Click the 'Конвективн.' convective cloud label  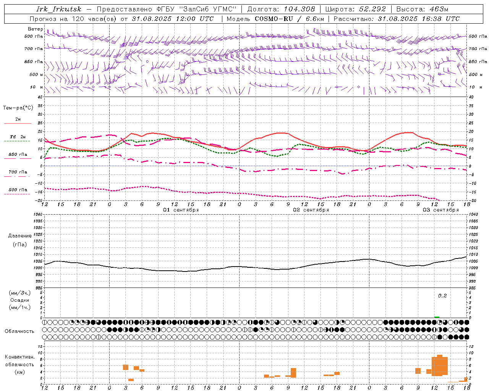[x=20, y=357]
